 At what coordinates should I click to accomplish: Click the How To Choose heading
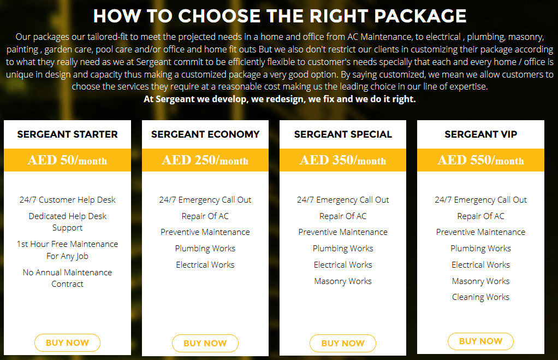[279, 16]
